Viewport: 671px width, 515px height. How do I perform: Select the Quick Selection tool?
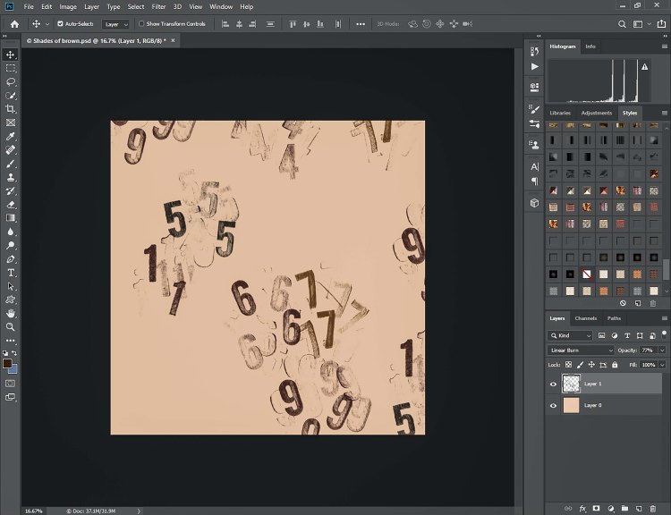tap(11, 96)
